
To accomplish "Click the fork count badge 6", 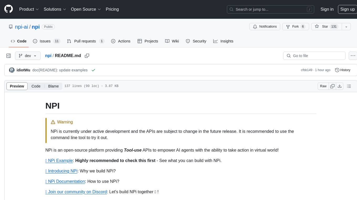I will (303, 27).
